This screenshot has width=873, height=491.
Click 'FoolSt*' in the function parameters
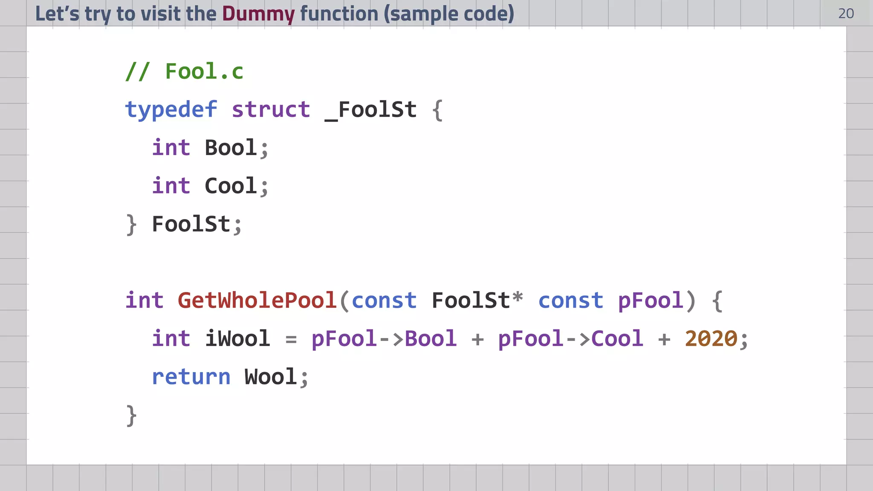477,300
